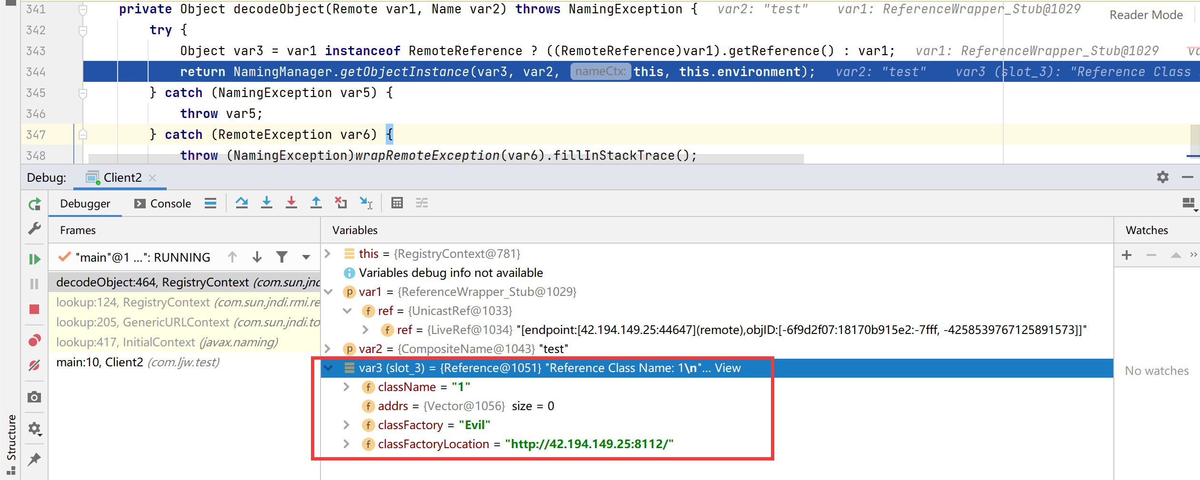The height and width of the screenshot is (480, 1200).
Task: Expand the className field
Action: pos(347,387)
